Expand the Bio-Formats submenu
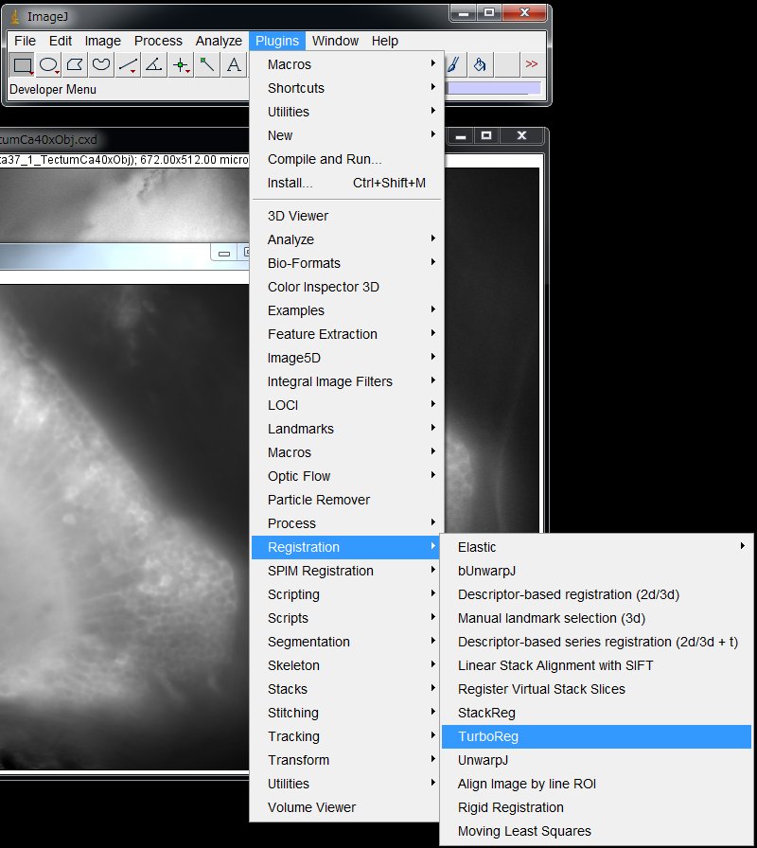Image resolution: width=757 pixels, height=848 pixels. [x=346, y=263]
